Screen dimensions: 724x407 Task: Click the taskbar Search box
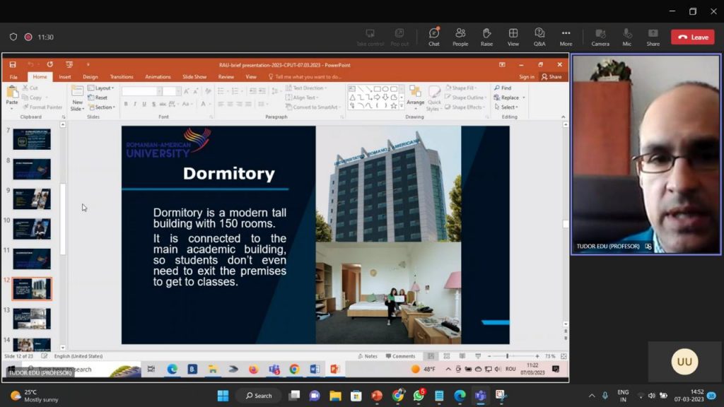click(x=259, y=396)
